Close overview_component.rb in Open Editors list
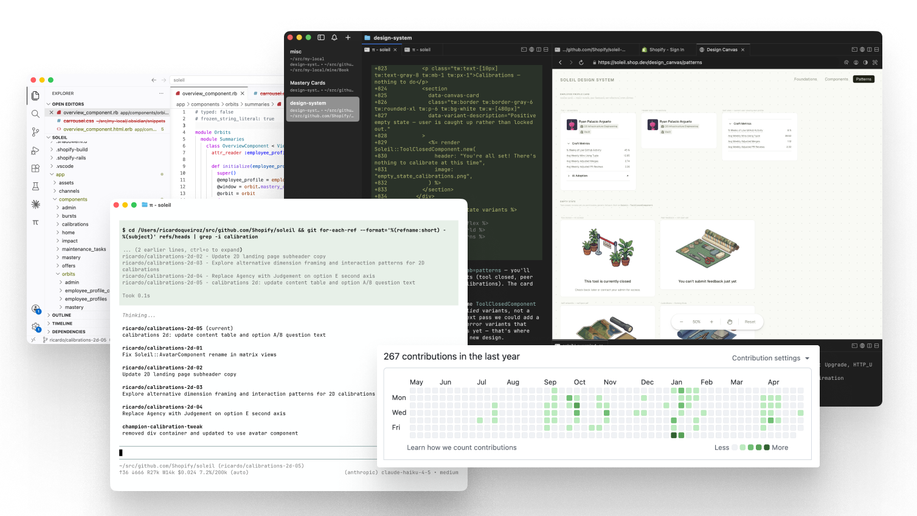917x516 pixels. click(x=52, y=112)
